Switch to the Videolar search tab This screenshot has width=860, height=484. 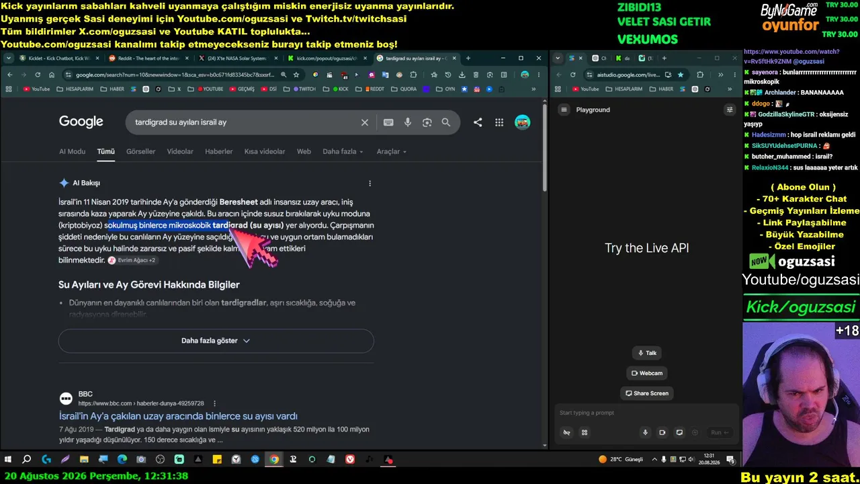(180, 152)
